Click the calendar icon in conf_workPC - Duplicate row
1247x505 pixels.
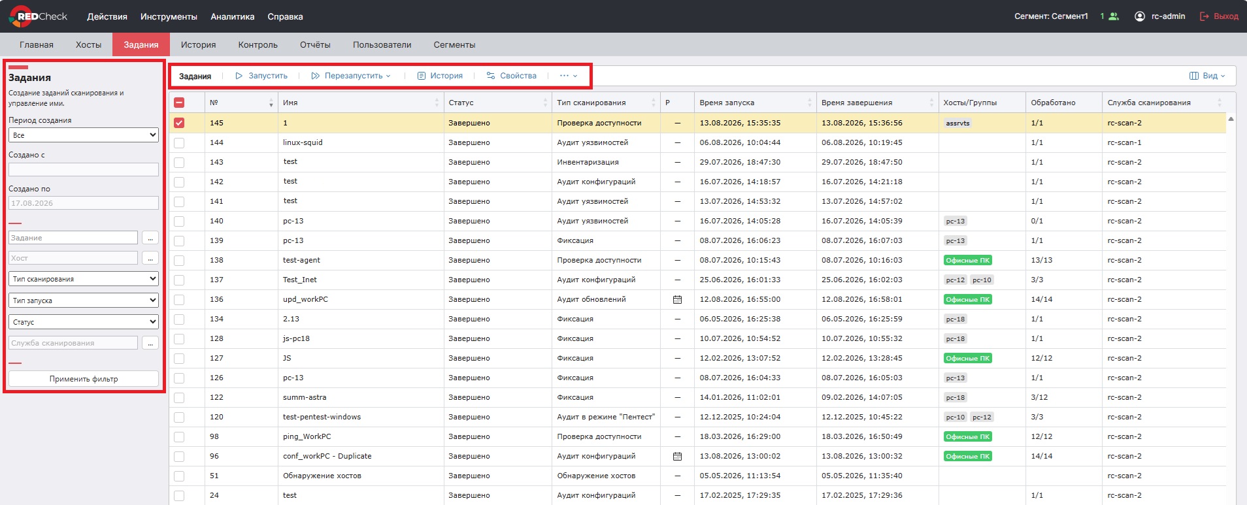[x=677, y=456]
